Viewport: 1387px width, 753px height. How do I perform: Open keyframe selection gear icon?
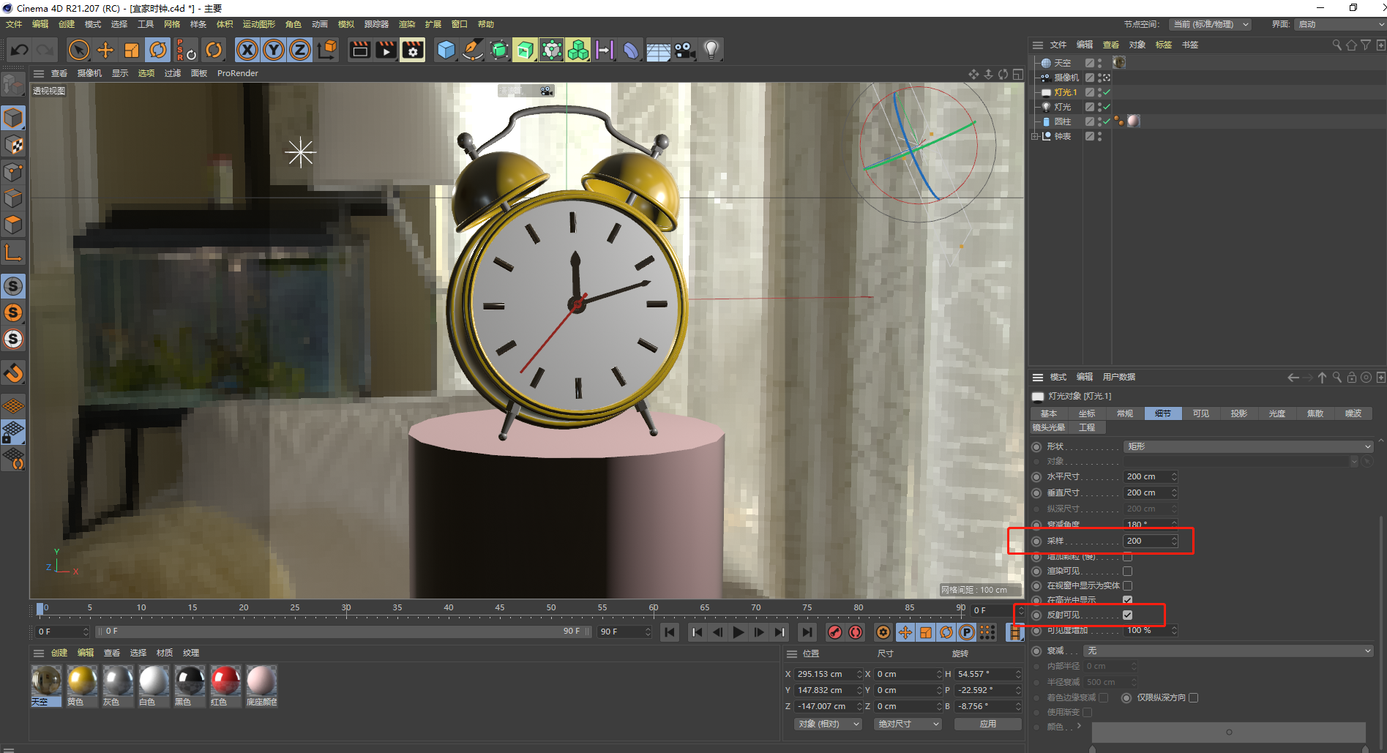pos(883,632)
